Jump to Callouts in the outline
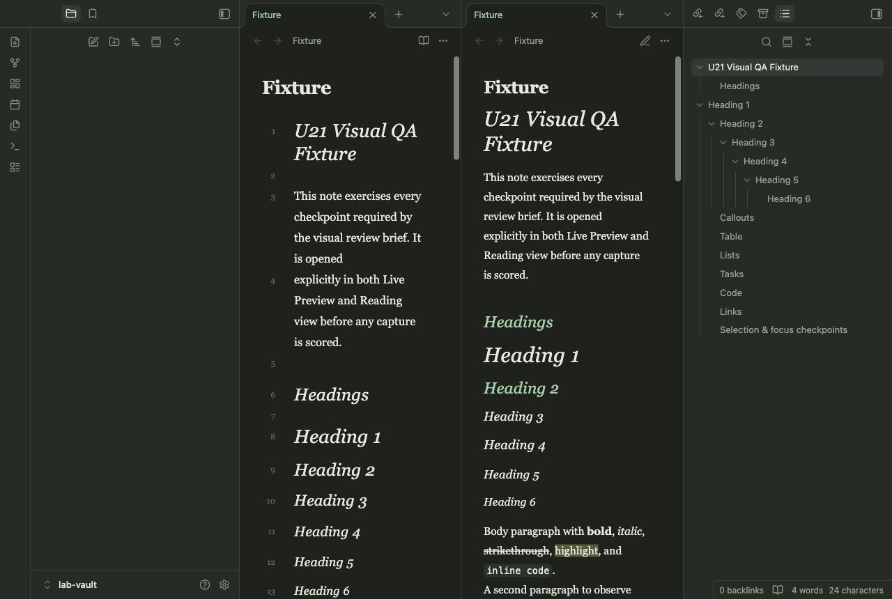This screenshot has width=892, height=599. pos(737,218)
